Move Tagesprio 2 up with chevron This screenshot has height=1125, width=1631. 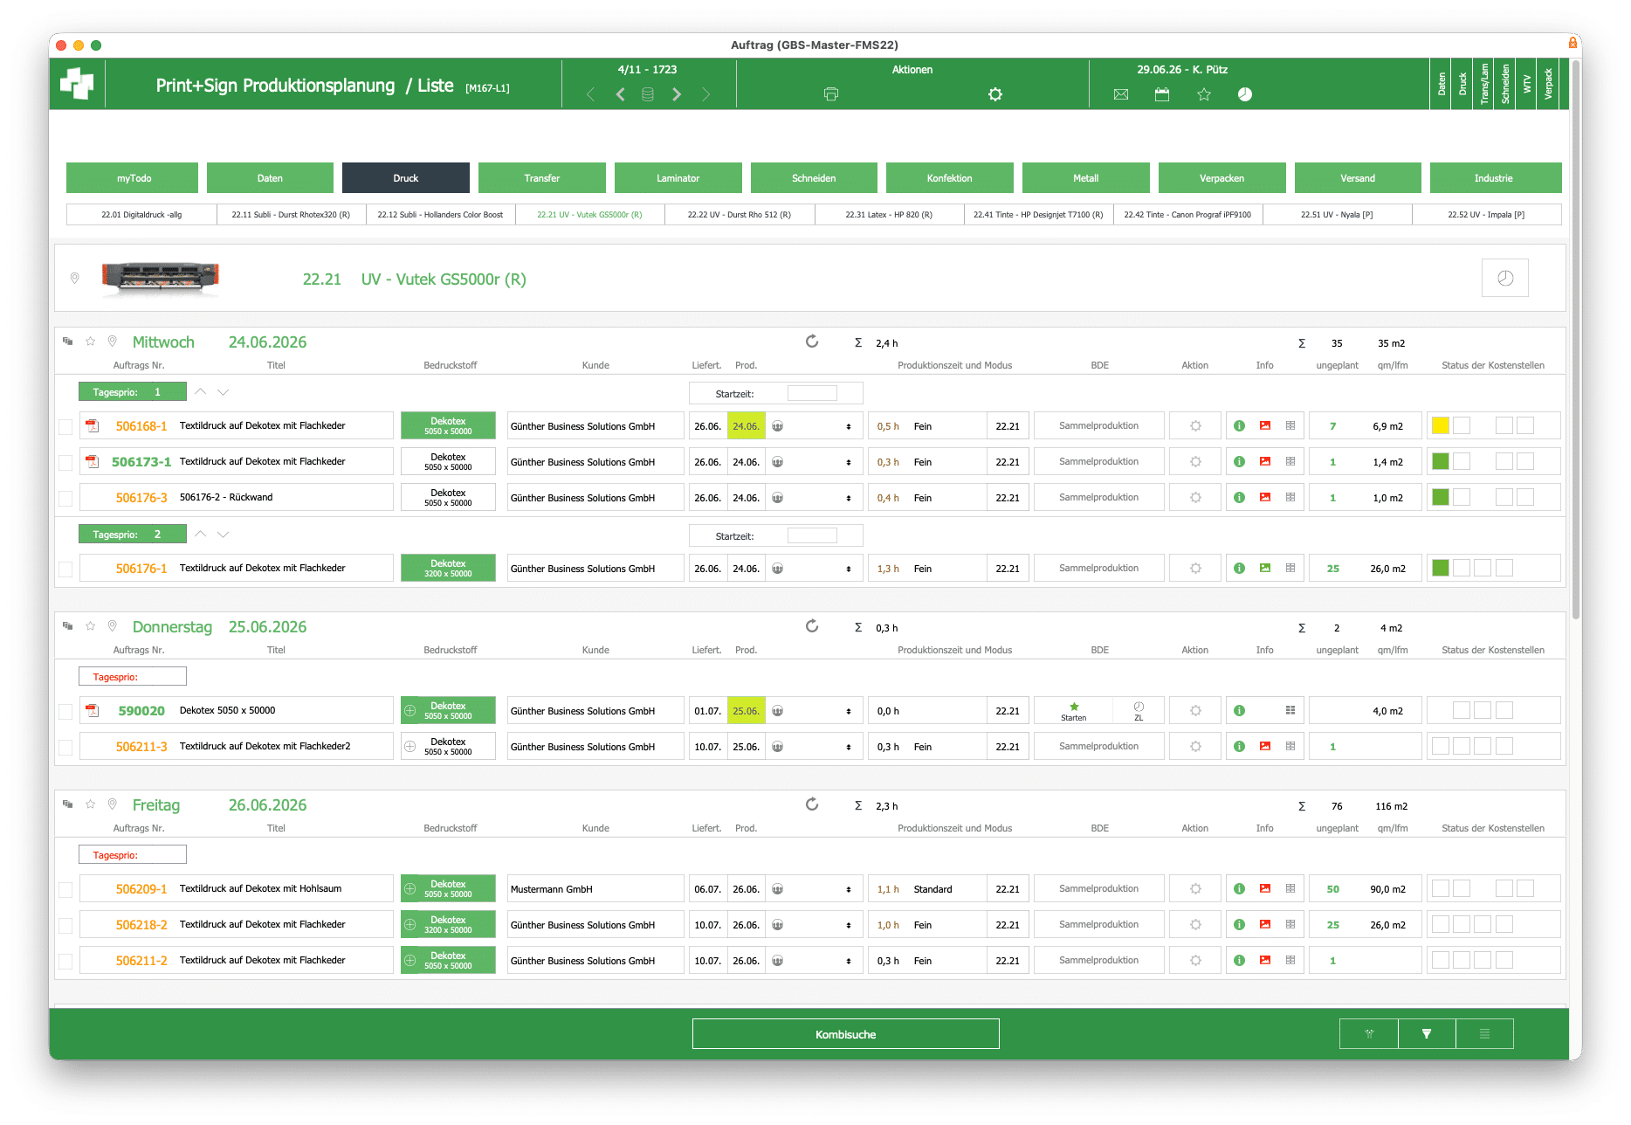click(x=201, y=534)
